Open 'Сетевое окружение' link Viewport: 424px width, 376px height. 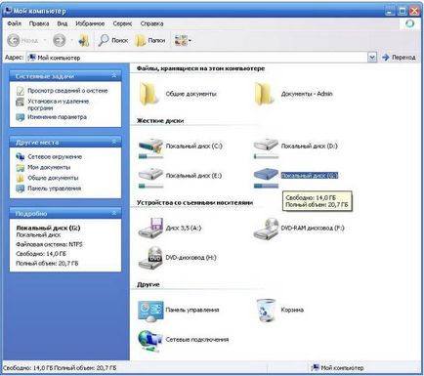click(55, 157)
